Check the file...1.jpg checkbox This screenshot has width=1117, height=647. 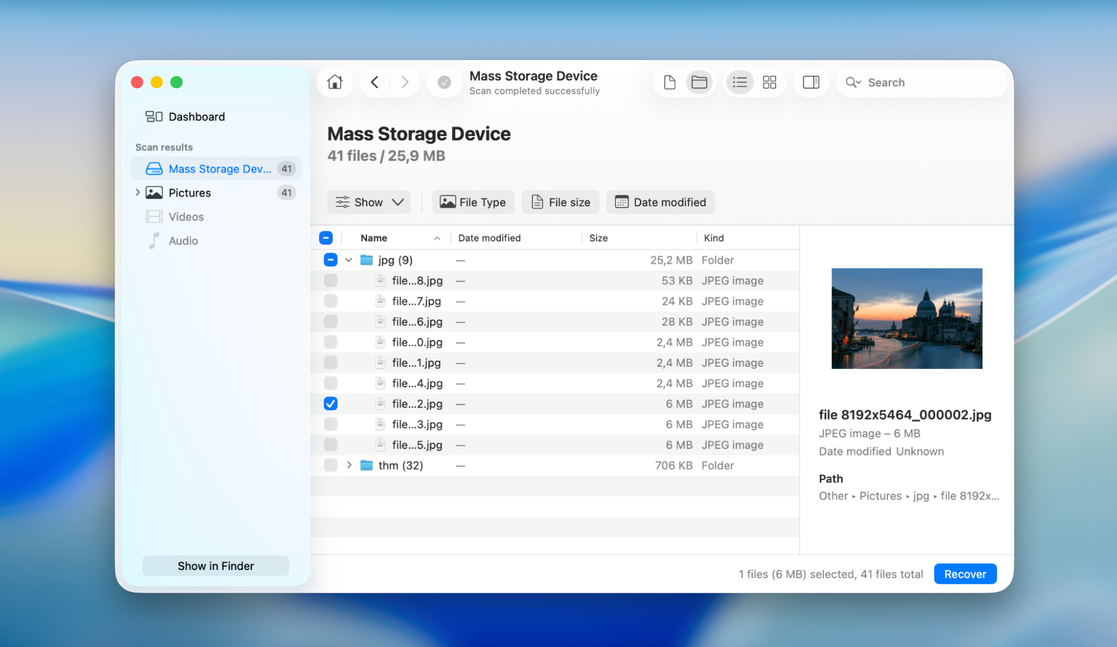click(x=330, y=363)
